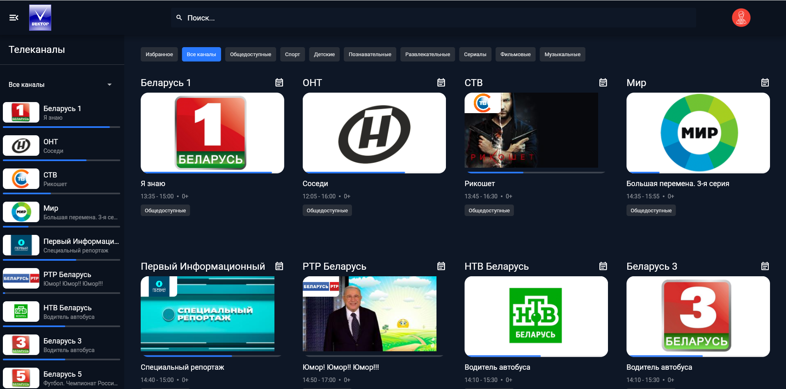Click Общедоступные tag under Я знаю
Image resolution: width=786 pixels, height=389 pixels.
[x=165, y=210]
